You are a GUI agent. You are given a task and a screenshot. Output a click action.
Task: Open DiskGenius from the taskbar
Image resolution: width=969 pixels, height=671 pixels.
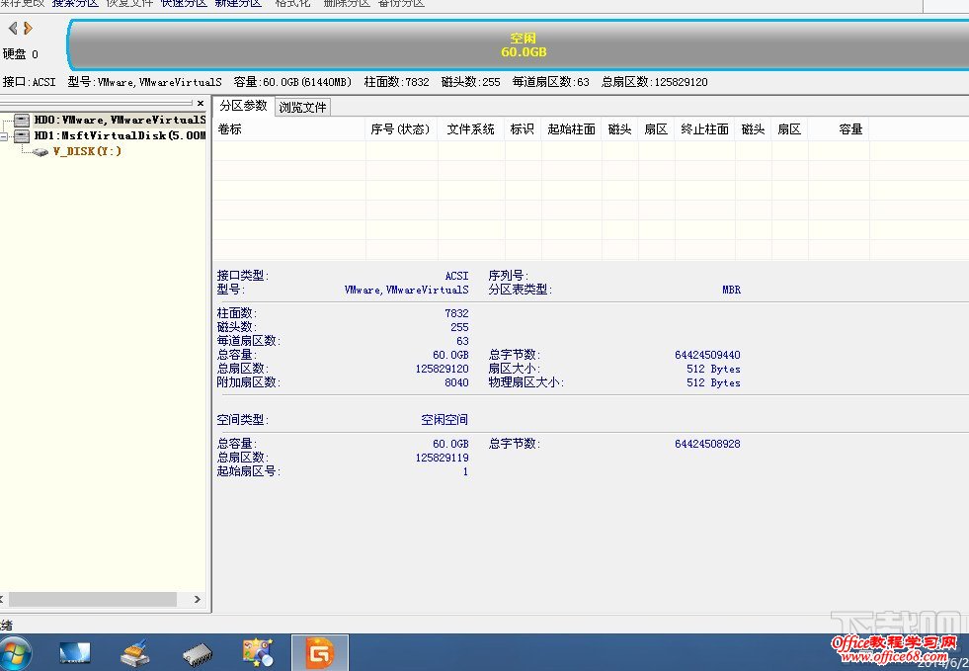pos(319,653)
